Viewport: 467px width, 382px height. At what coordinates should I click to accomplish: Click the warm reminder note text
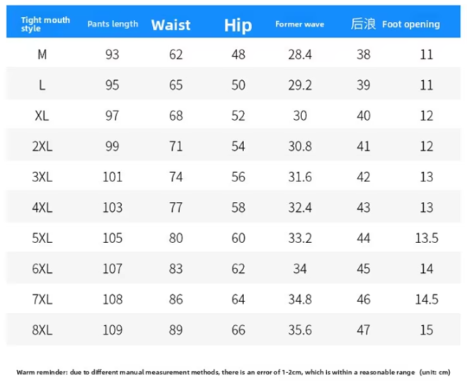coord(233,371)
